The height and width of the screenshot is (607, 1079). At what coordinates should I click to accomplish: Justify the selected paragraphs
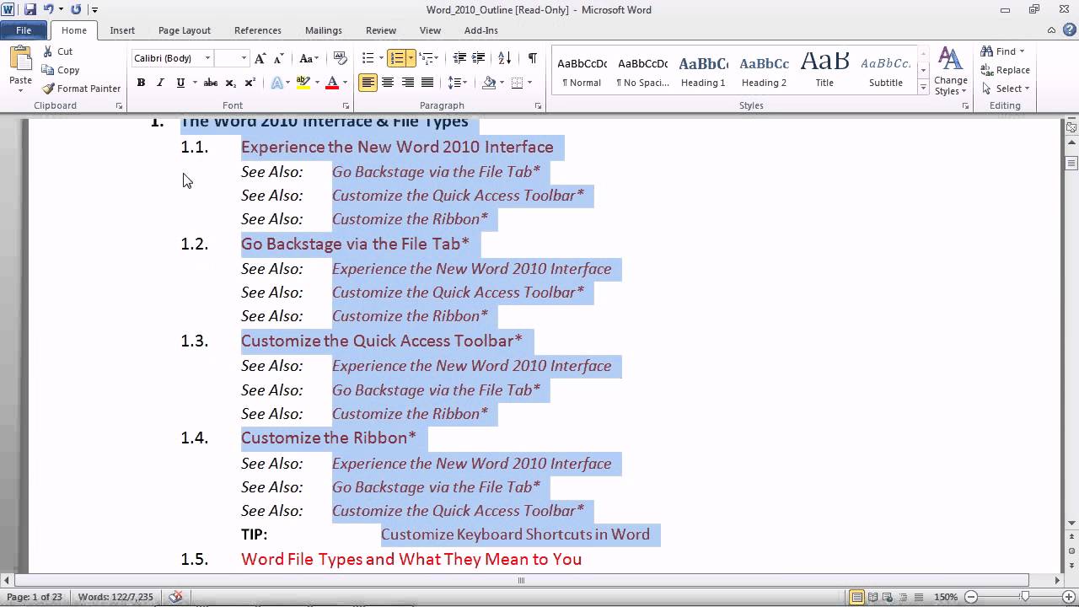427,83
